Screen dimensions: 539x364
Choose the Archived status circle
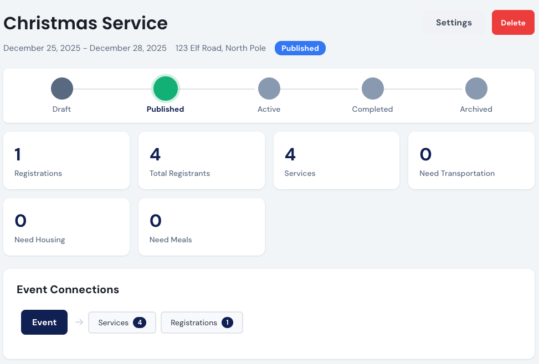click(x=476, y=89)
